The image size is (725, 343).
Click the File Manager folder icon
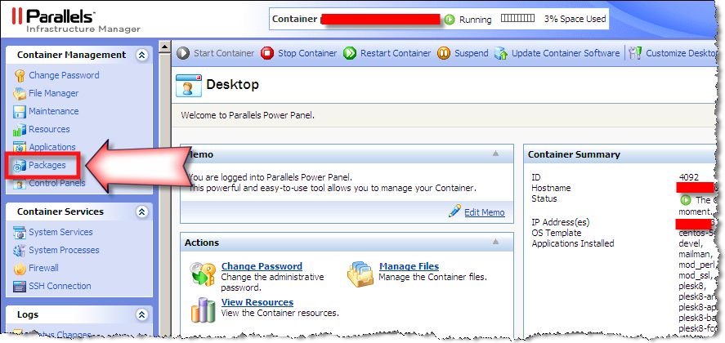tap(20, 93)
